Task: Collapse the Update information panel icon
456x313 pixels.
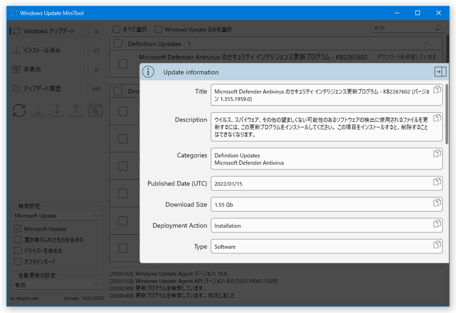Action: 440,72
